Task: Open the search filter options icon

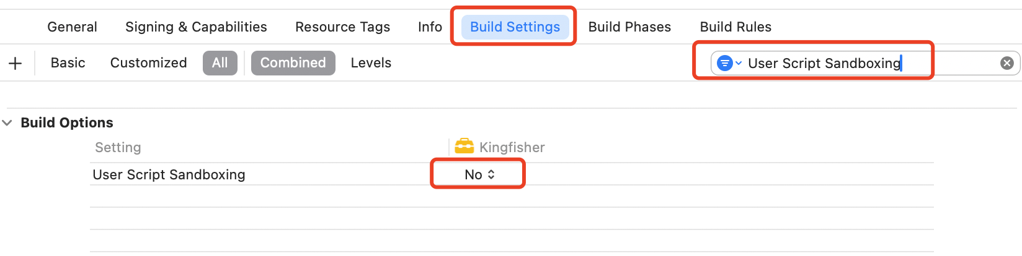Action: tap(728, 63)
